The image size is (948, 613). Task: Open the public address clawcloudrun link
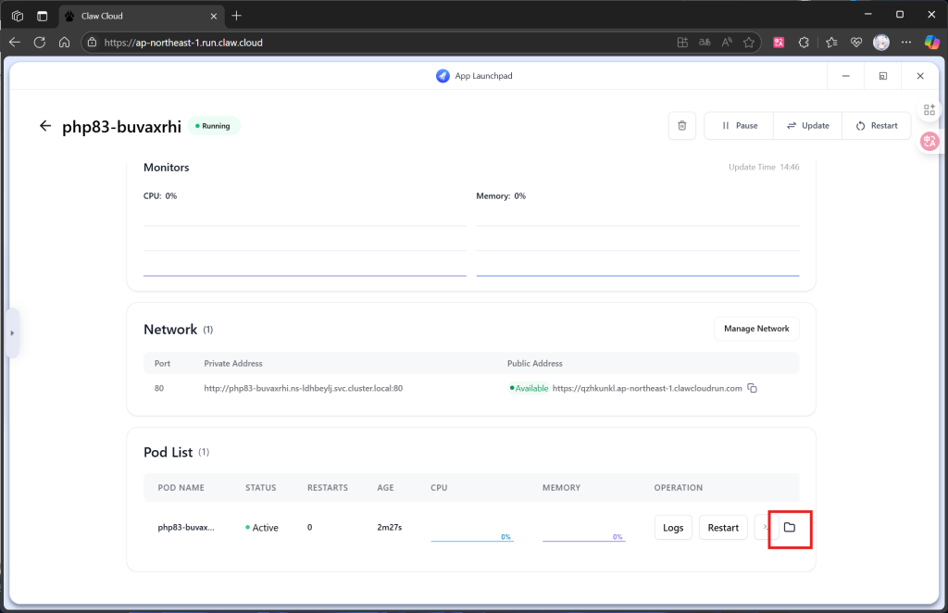tap(647, 388)
